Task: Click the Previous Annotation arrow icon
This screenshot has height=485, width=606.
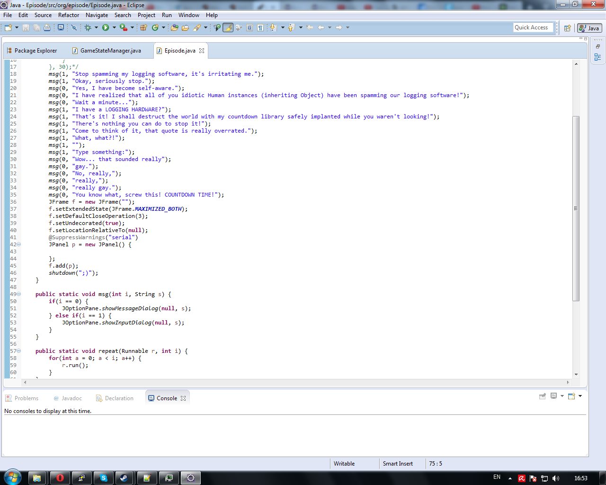Action: coord(292,27)
